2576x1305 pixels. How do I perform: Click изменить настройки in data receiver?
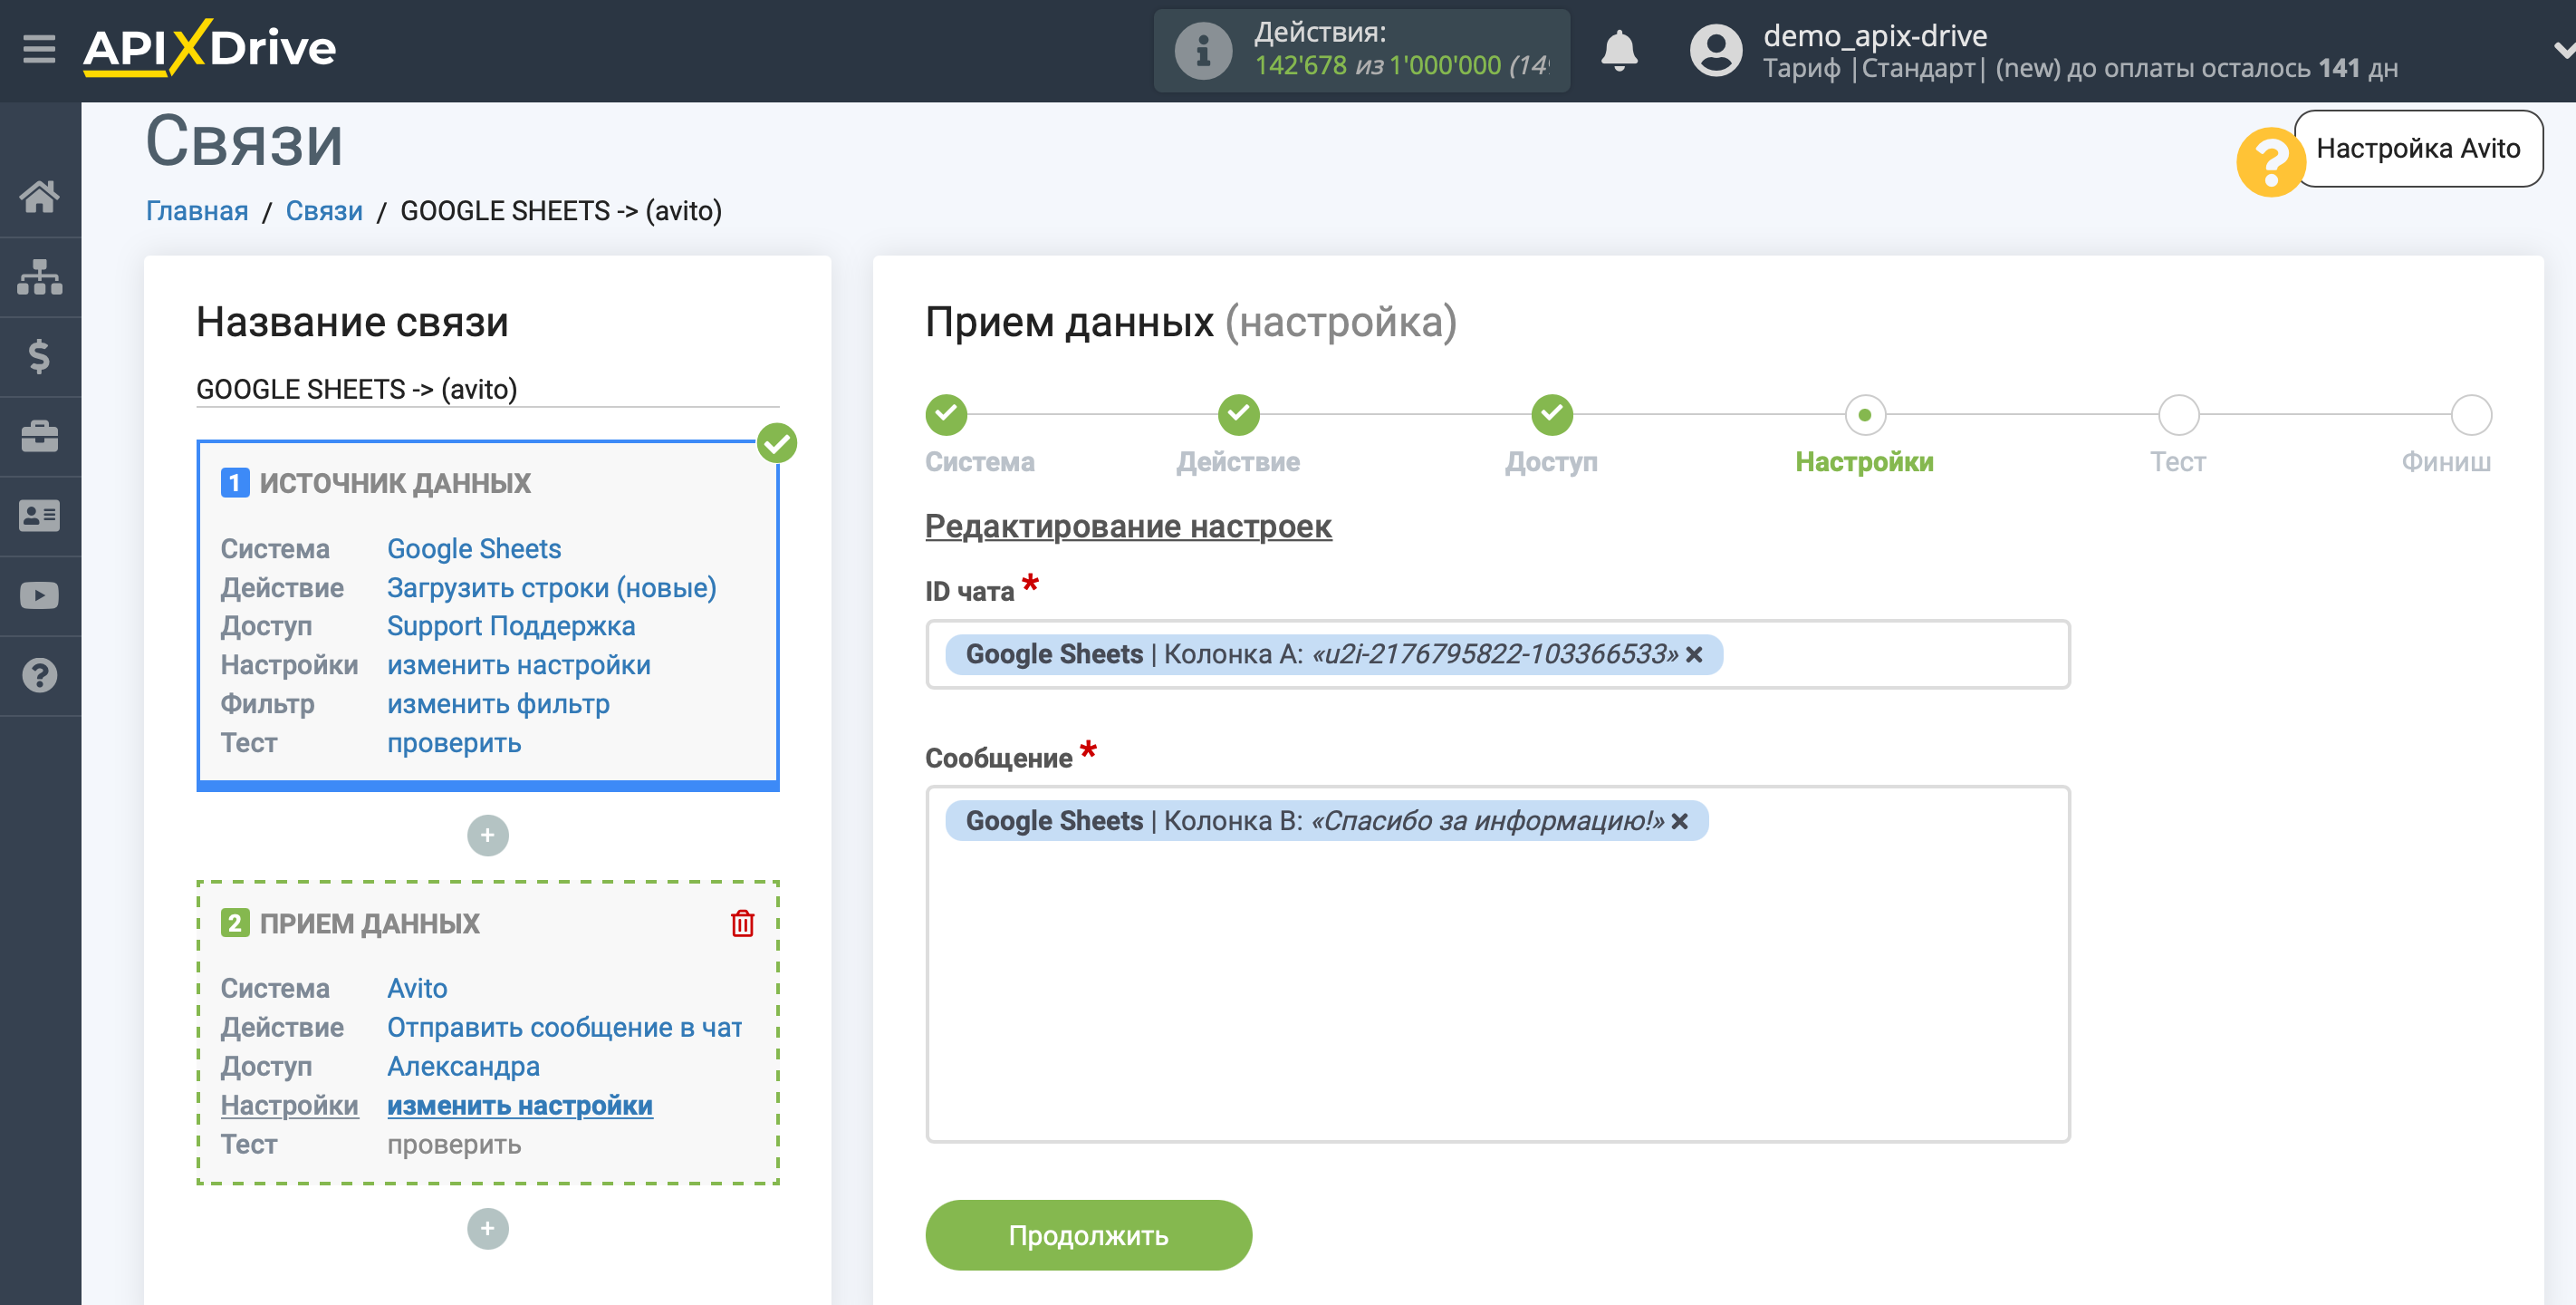(520, 1105)
